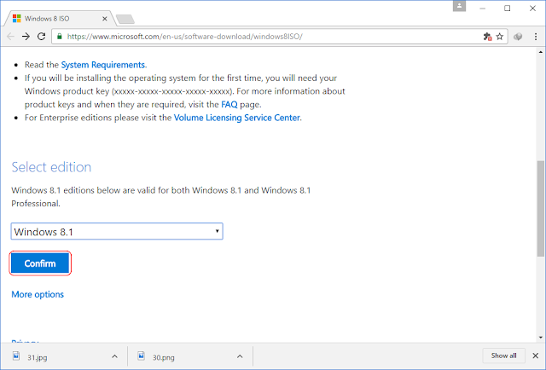Open the System Requirements link
The width and height of the screenshot is (546, 370).
[103, 65]
